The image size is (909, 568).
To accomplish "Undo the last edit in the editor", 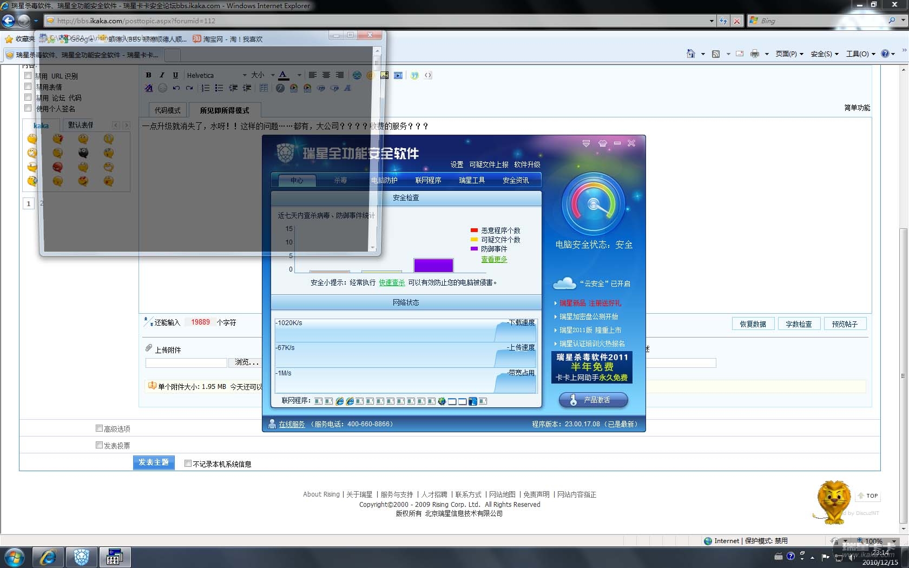I will pos(176,88).
